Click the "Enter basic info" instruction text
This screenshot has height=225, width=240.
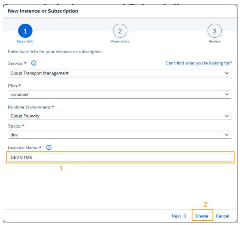click(55, 52)
